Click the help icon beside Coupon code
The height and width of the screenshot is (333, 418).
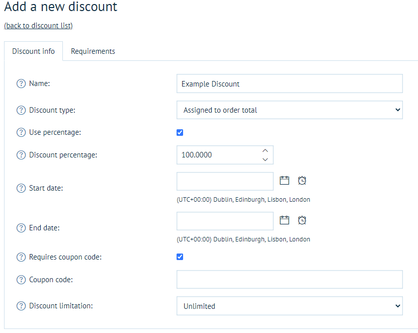21,280
